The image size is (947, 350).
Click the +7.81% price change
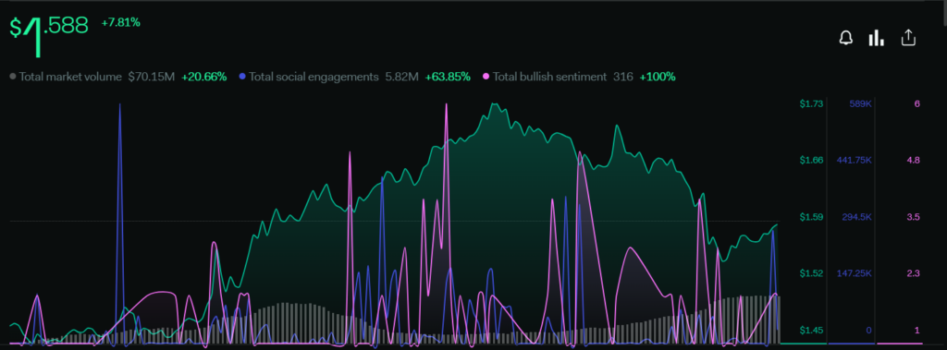[x=121, y=23]
